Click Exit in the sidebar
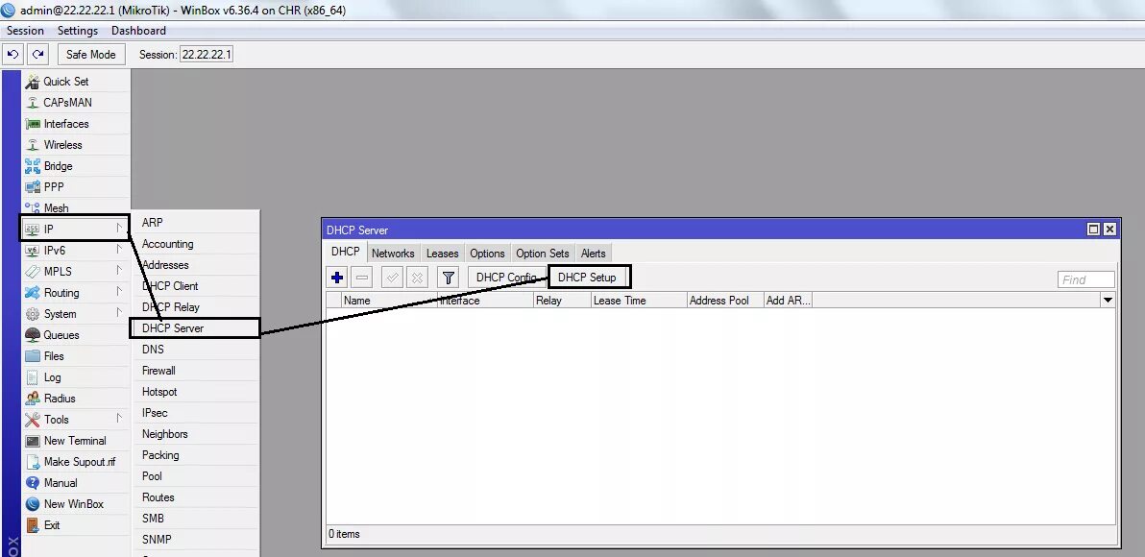Viewport: 1145px width, 557px height. tap(51, 525)
